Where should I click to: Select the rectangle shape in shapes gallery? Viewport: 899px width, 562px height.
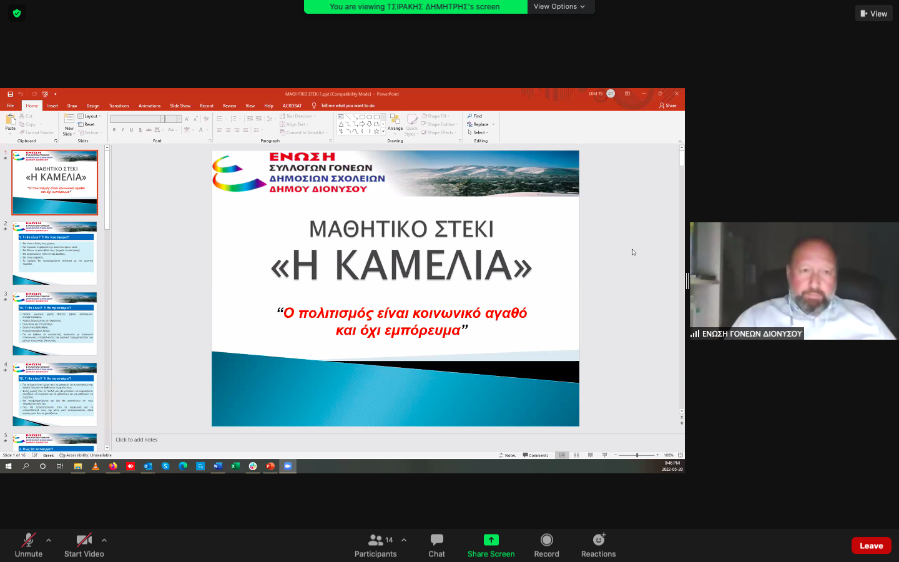coord(362,117)
